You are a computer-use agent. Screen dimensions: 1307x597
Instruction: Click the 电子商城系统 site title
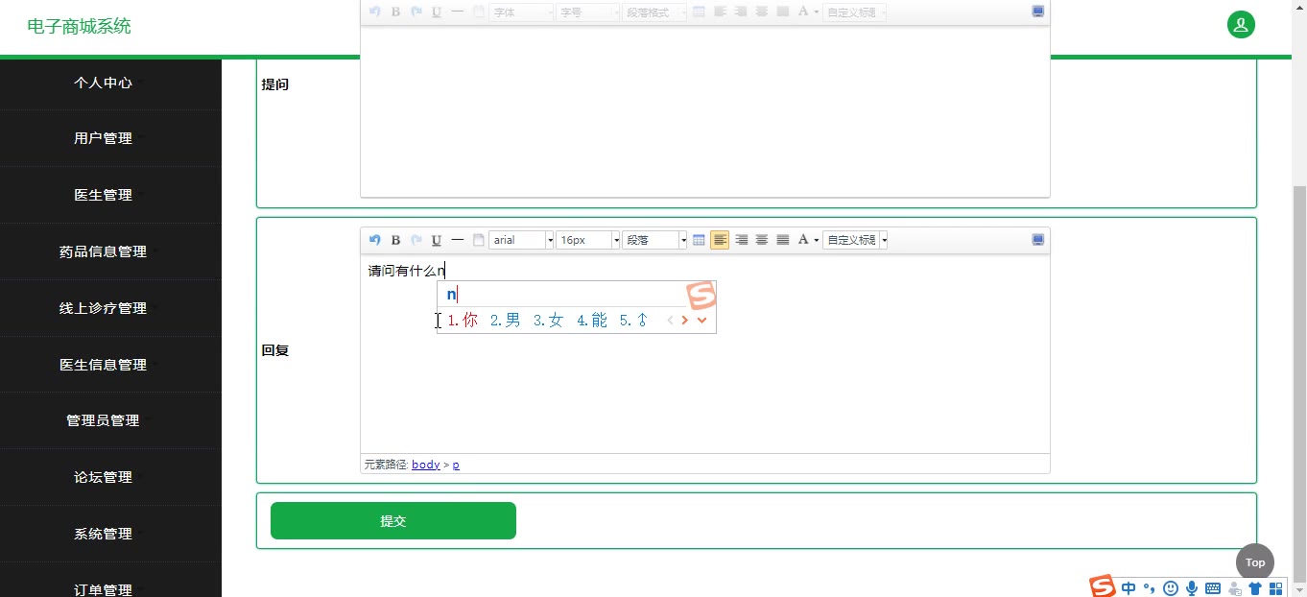(79, 26)
